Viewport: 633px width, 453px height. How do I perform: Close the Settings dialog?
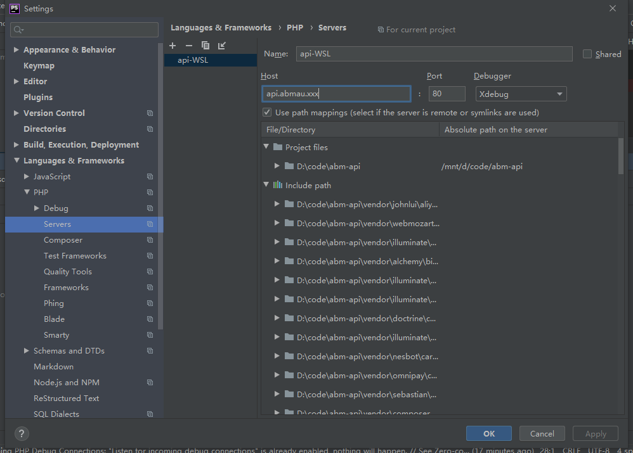613,8
